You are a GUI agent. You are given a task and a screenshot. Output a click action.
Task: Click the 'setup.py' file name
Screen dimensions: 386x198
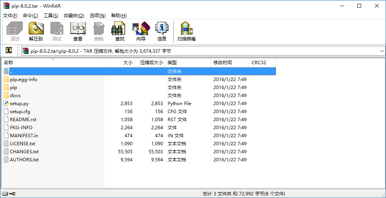(19, 104)
